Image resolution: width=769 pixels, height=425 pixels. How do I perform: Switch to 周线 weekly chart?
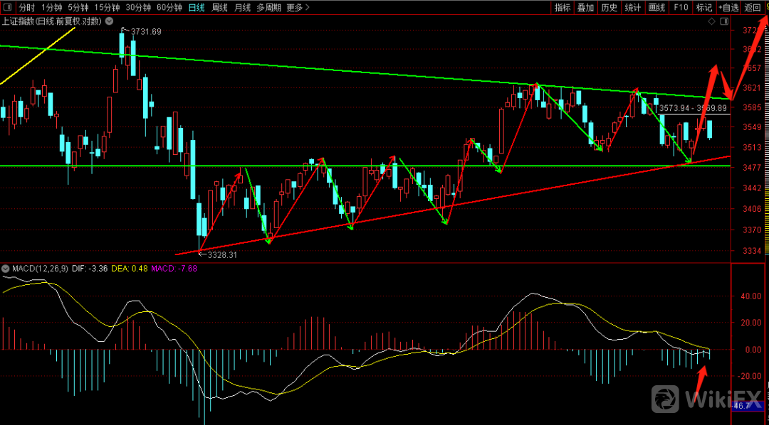(220, 8)
